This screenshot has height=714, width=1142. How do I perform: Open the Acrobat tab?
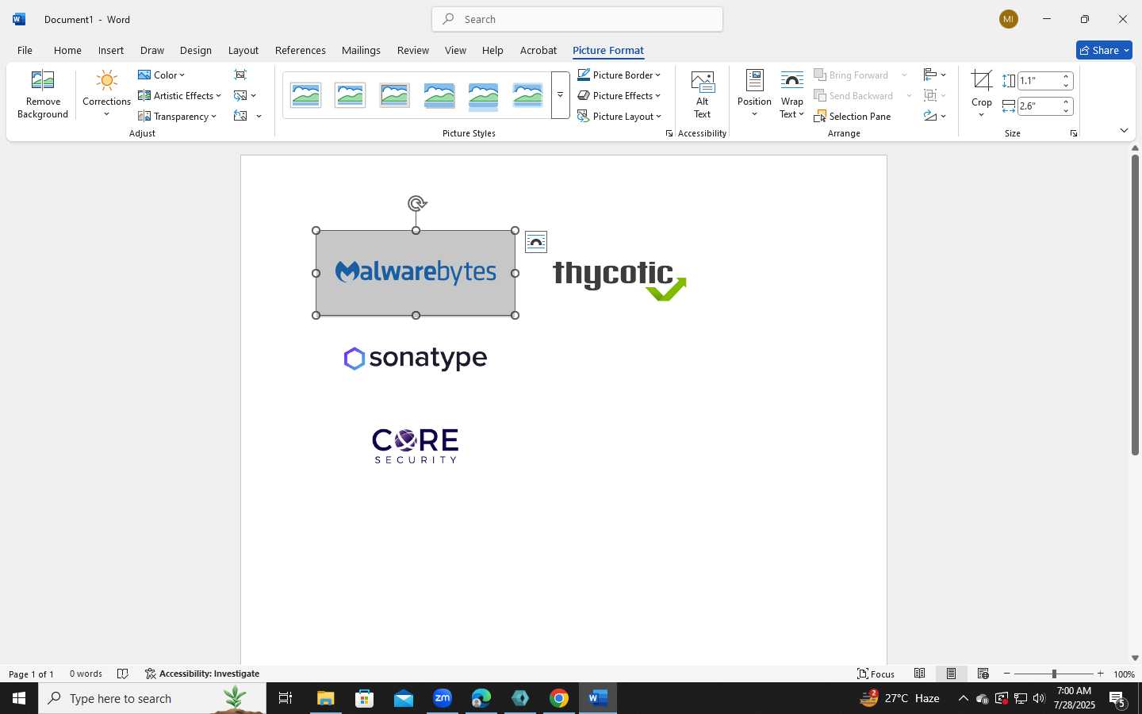(538, 50)
